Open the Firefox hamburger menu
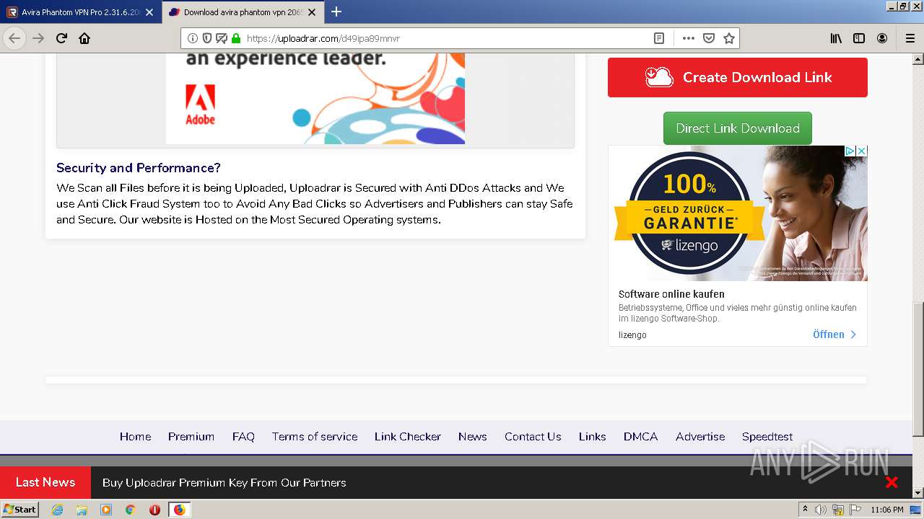The width and height of the screenshot is (924, 519). (910, 38)
